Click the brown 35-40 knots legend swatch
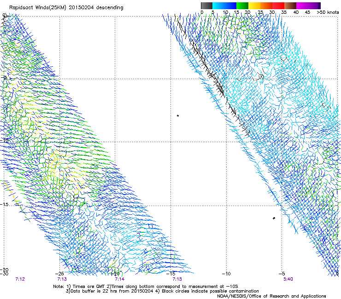 point(290,6)
